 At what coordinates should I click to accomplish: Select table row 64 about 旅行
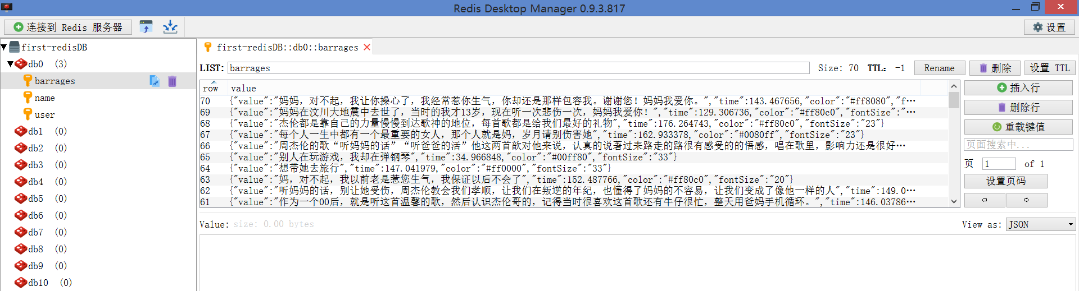[574, 168]
